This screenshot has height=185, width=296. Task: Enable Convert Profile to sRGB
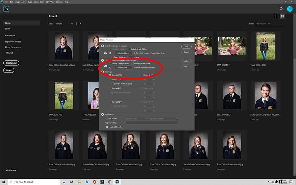coord(112,84)
